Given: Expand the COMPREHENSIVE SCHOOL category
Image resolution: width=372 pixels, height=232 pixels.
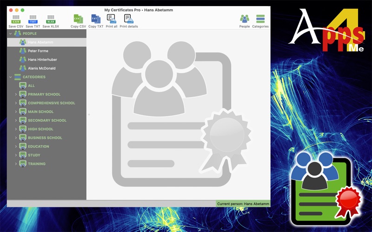Looking at the screenshot, I should click(x=16, y=103).
